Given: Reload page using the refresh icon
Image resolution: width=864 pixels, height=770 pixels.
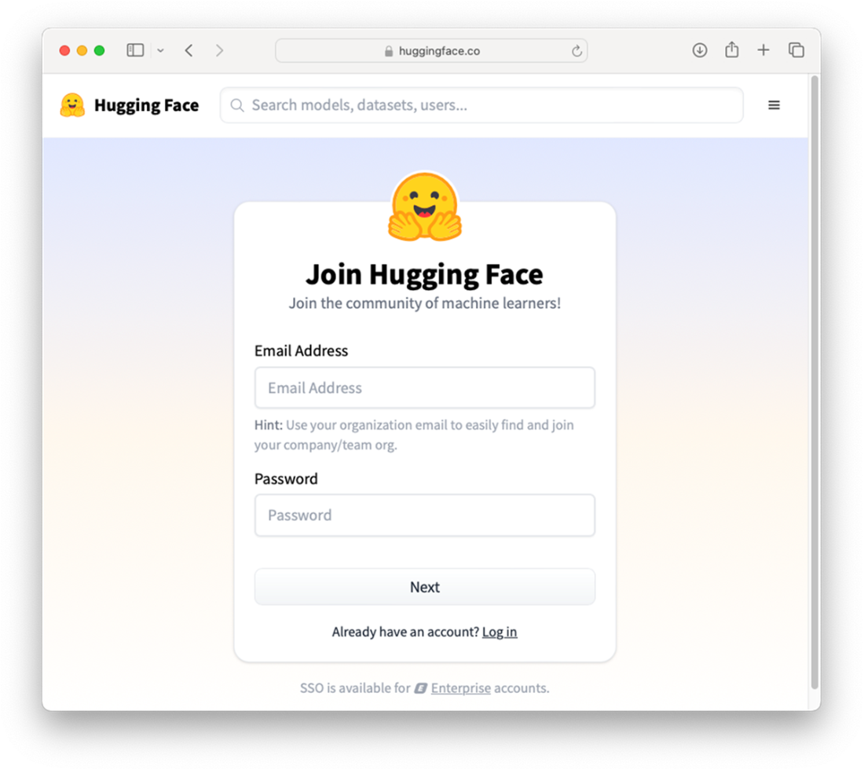Looking at the screenshot, I should click(x=577, y=51).
